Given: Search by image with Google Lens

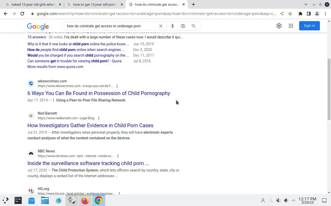Looking at the screenshot, I should coord(183,26).
